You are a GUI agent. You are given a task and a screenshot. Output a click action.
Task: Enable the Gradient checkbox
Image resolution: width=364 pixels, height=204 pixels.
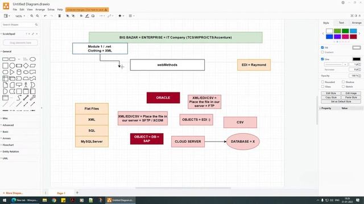click(x=322, y=52)
